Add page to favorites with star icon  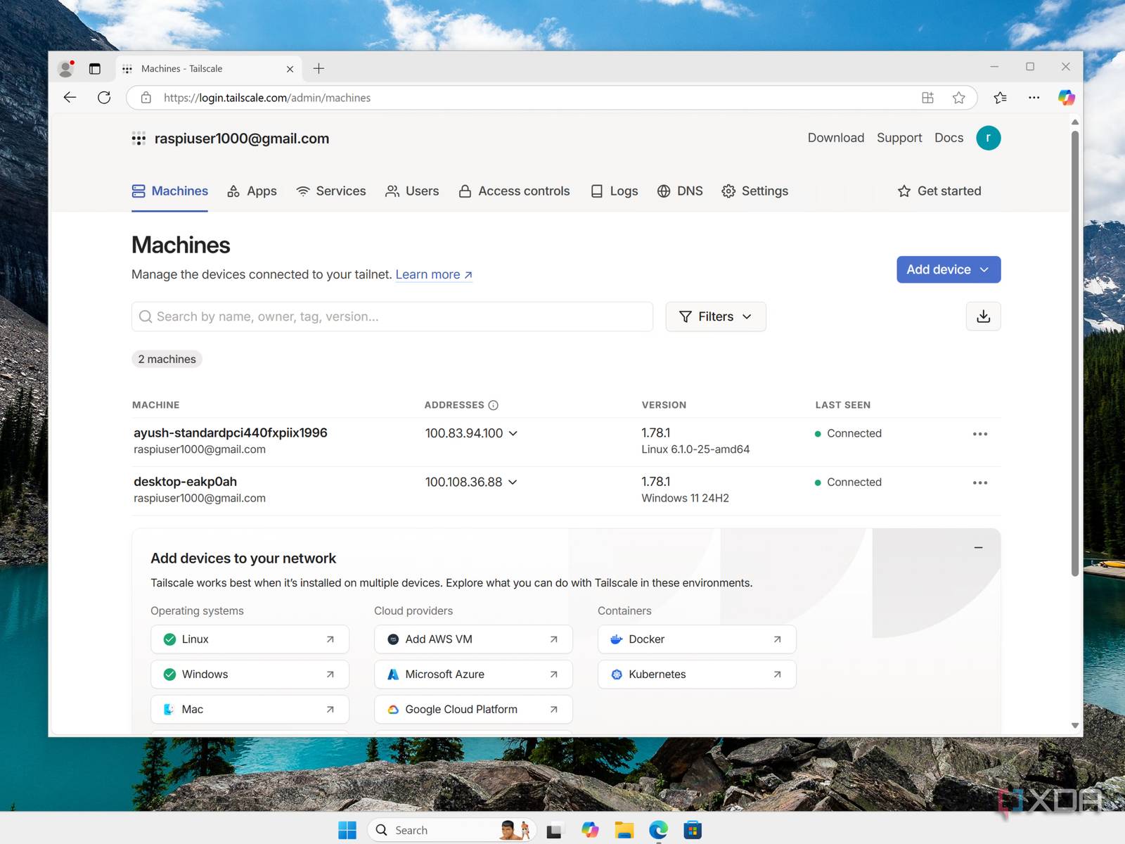pos(958,98)
